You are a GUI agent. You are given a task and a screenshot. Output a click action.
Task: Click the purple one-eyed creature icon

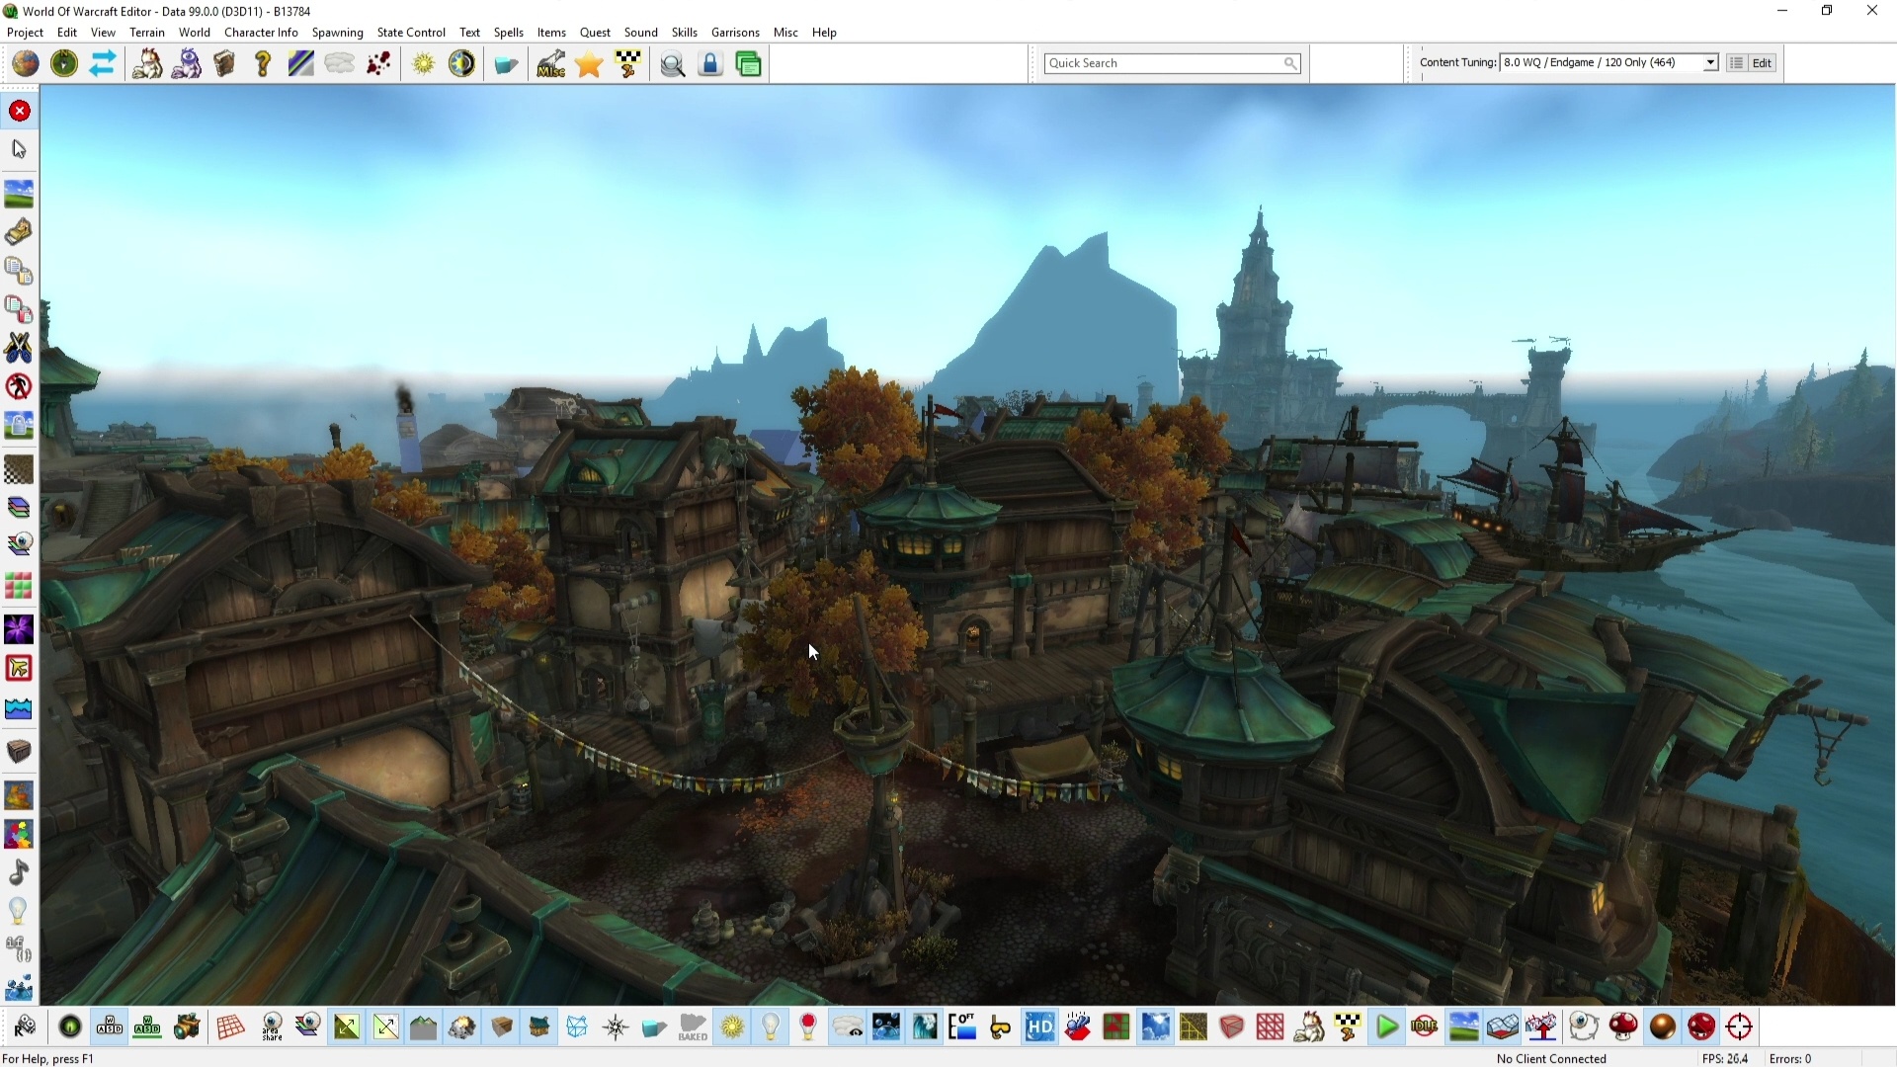(x=187, y=64)
